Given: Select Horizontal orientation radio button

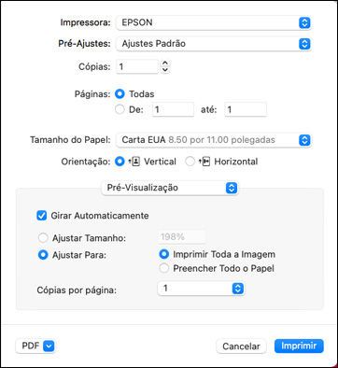Looking at the screenshot, I should tap(190, 162).
